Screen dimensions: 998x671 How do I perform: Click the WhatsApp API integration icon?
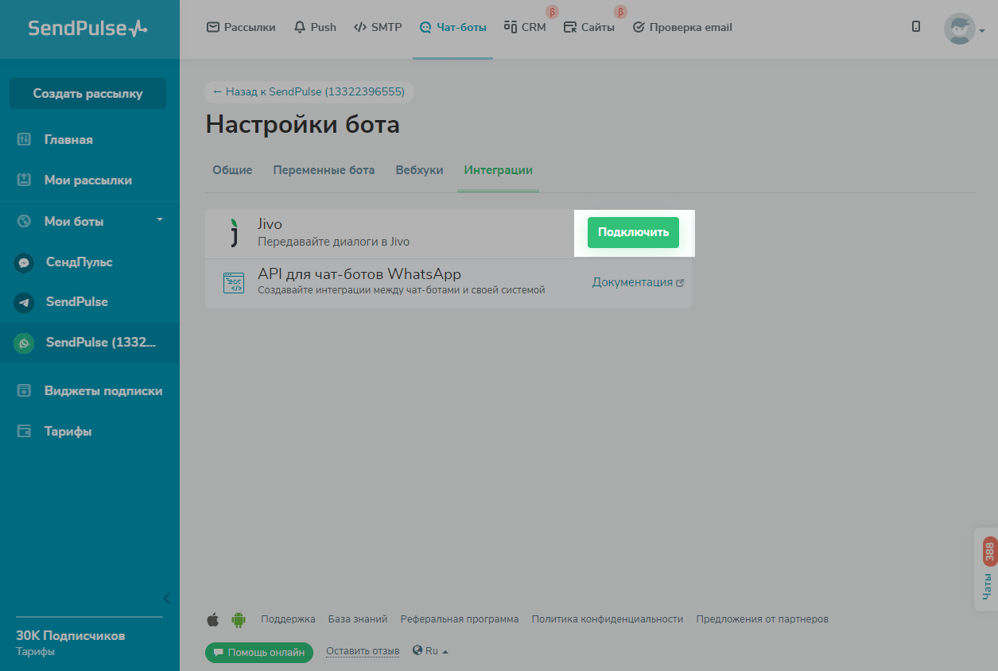point(234,283)
